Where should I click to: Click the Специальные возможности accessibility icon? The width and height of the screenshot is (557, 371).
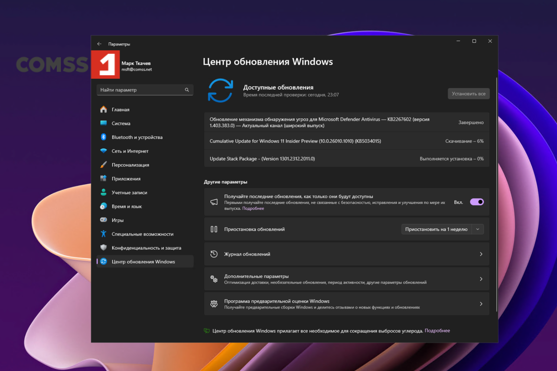coord(104,234)
